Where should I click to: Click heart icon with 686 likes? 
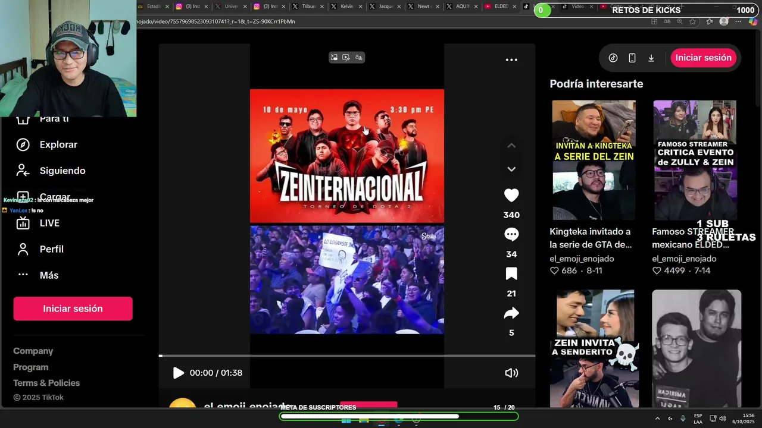(554, 270)
